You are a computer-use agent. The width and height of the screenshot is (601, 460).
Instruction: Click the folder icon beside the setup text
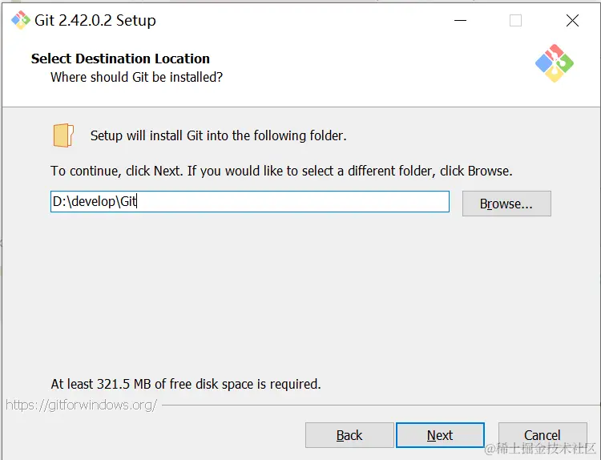click(x=64, y=135)
